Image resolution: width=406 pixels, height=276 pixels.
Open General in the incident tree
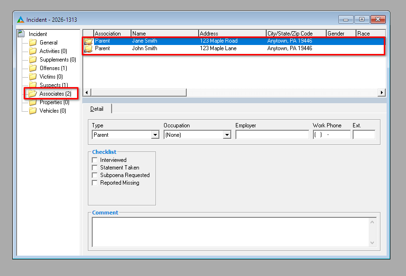[x=48, y=43]
